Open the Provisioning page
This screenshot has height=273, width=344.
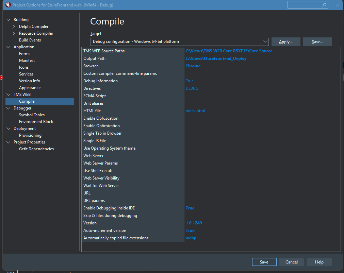click(x=30, y=135)
